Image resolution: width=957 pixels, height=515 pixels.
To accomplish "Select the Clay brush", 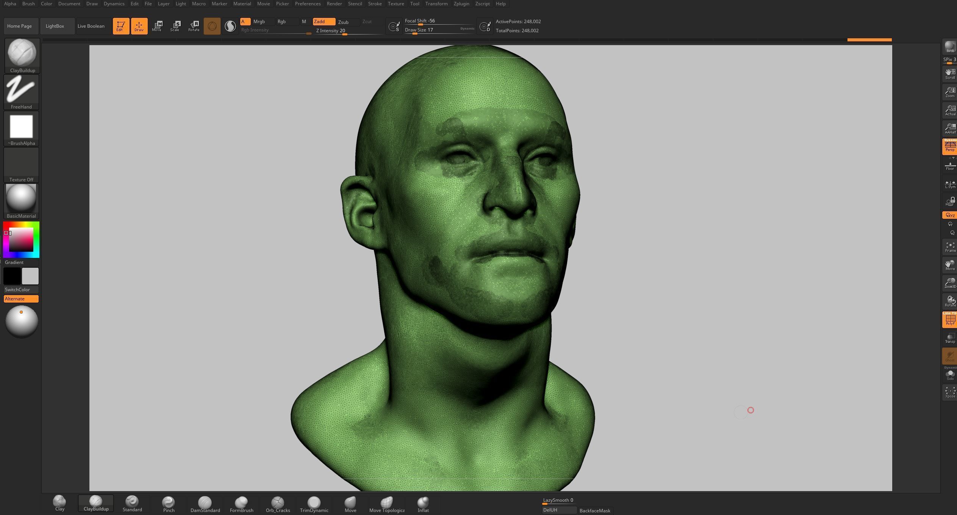I will click(59, 504).
